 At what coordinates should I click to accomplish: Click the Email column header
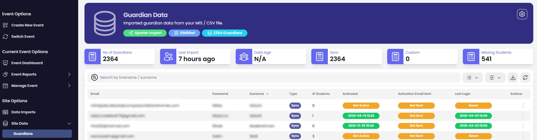pyautogui.click(x=95, y=94)
